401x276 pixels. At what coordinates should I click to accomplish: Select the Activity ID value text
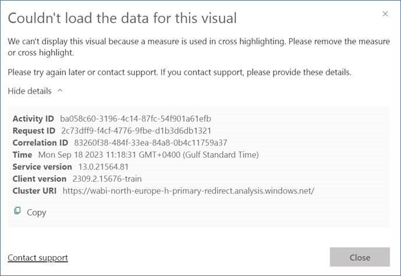136,119
